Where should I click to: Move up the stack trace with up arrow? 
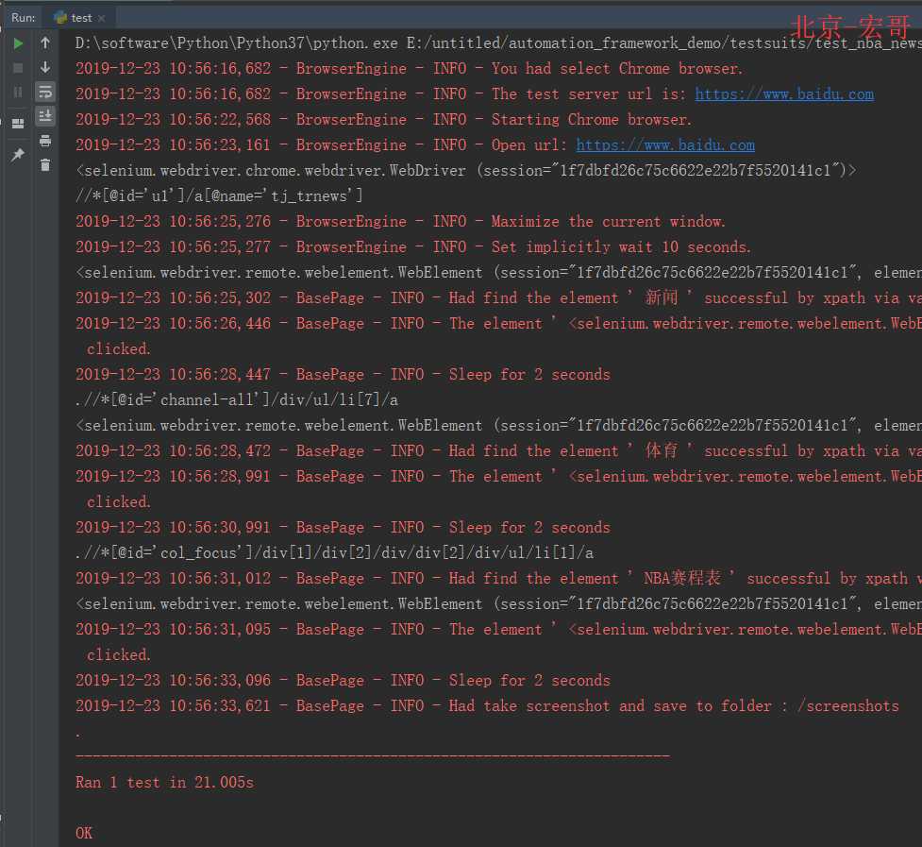[45, 42]
